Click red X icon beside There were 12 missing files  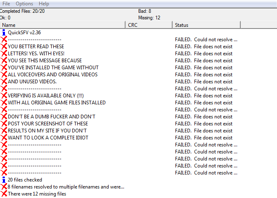click(4, 194)
